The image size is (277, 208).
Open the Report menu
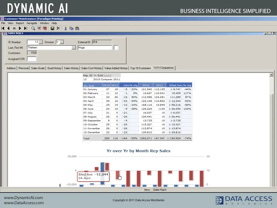[20, 23]
